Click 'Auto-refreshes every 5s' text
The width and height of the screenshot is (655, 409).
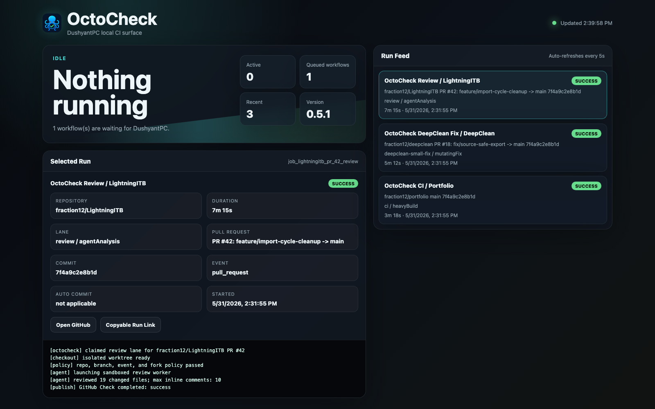[x=576, y=56]
